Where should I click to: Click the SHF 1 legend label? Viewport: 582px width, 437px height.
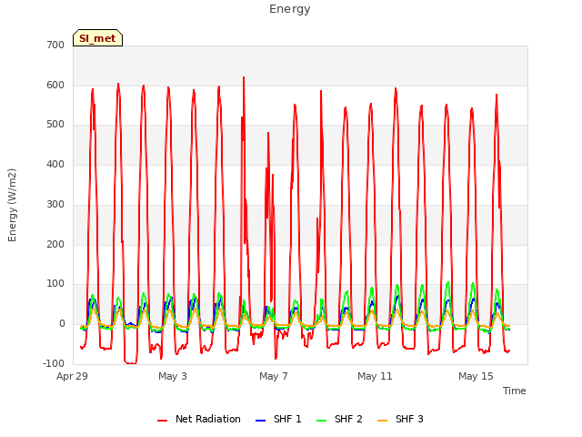point(287,419)
